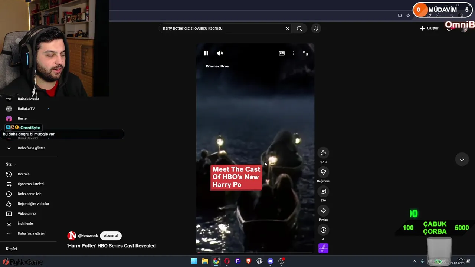Open the Babala Music subscription
Image resolution: width=475 pixels, height=267 pixels.
tap(28, 99)
